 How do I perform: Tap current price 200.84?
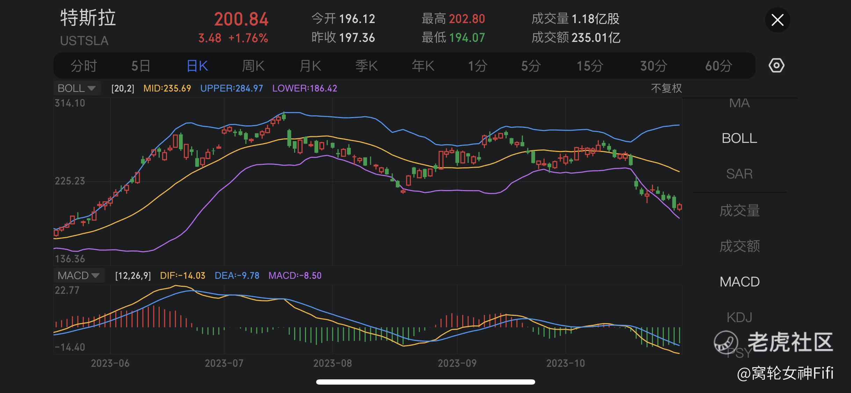pos(241,19)
